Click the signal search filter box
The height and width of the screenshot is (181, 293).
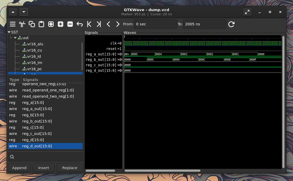(x=46, y=157)
